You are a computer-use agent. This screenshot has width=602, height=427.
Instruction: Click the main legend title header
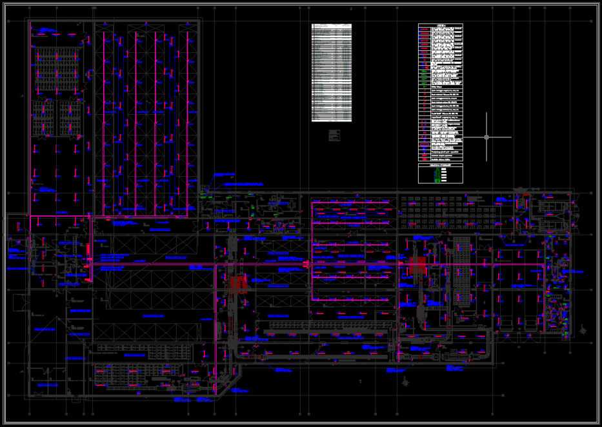[441, 26]
